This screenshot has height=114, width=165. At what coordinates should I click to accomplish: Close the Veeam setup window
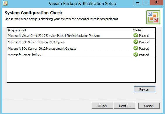[x=156, y=2]
